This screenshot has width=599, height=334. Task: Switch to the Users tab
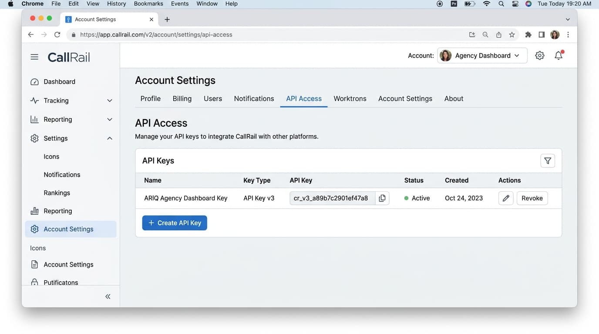tap(213, 99)
